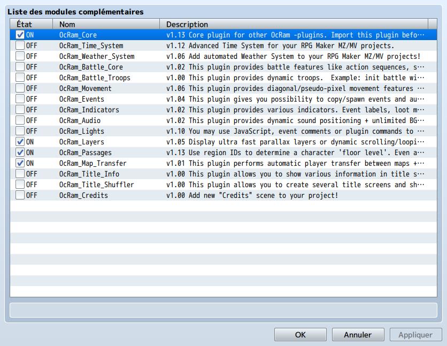This screenshot has height=346, width=447.
Task: Select the OcRam_Layers name
Action: [81, 142]
